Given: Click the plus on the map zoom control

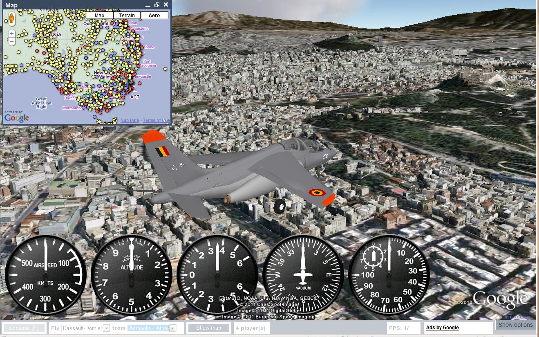Looking at the screenshot, I should coord(11,34).
